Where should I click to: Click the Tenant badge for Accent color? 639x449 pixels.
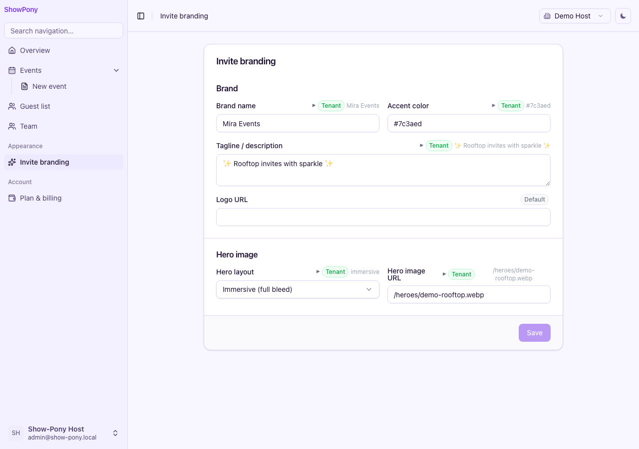coord(511,106)
